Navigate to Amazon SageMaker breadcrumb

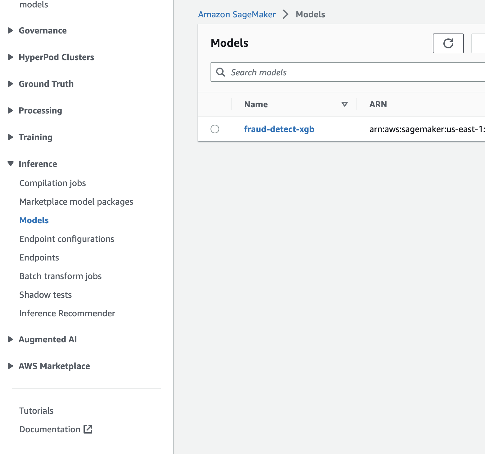237,14
